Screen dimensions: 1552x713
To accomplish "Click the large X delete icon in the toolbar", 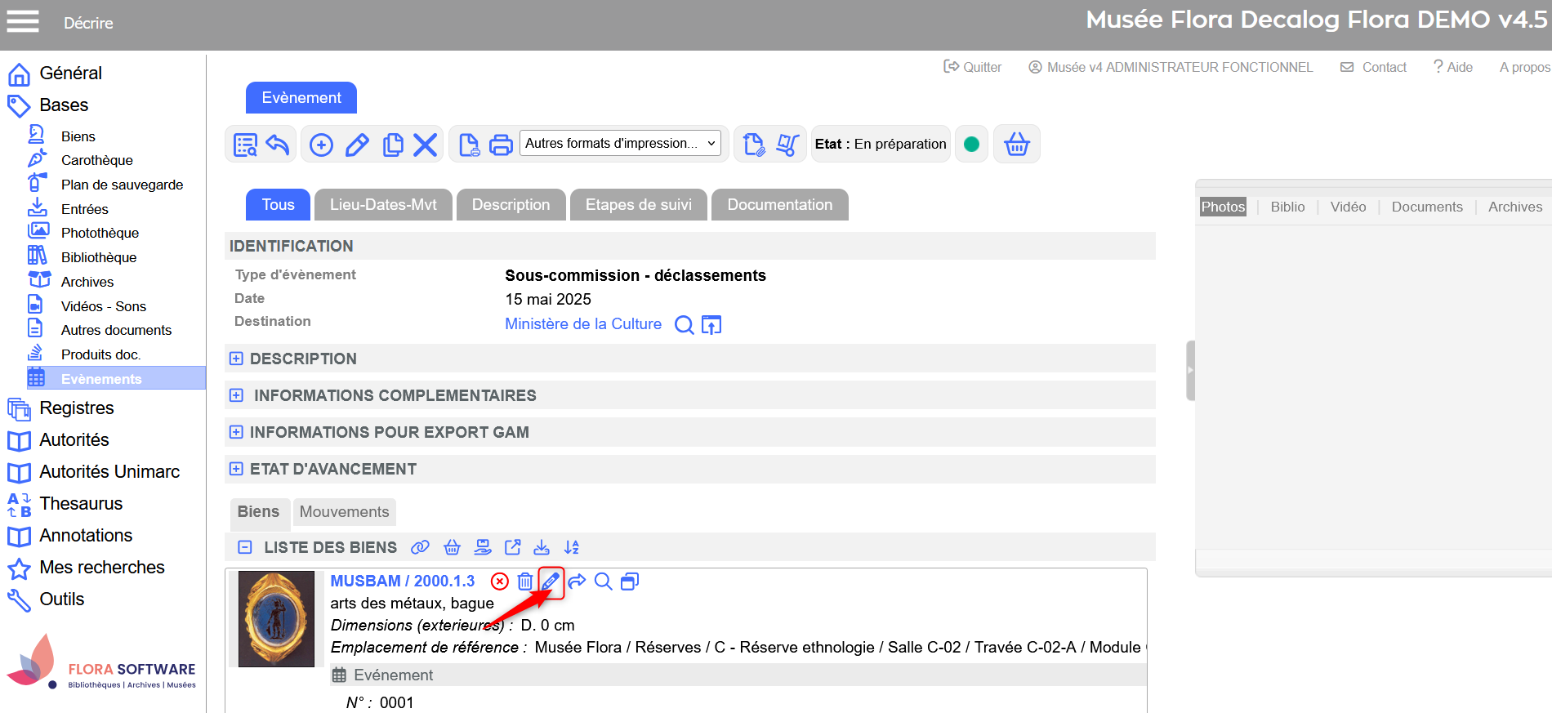I will [x=425, y=145].
